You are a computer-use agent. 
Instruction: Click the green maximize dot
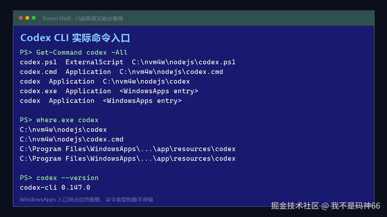(34, 18)
